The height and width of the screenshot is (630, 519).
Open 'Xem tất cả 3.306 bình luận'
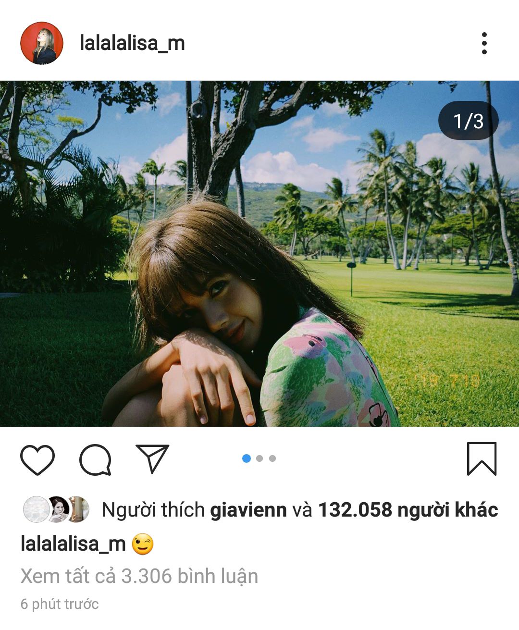(139, 576)
